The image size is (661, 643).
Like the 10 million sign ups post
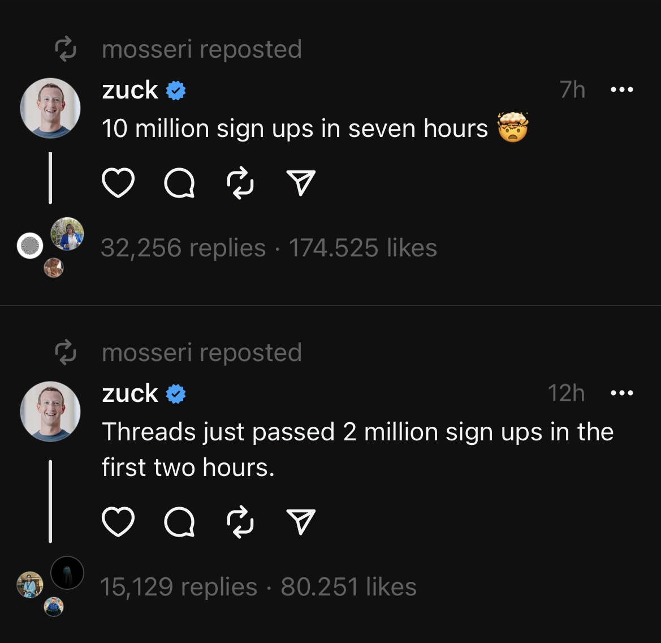click(x=118, y=183)
